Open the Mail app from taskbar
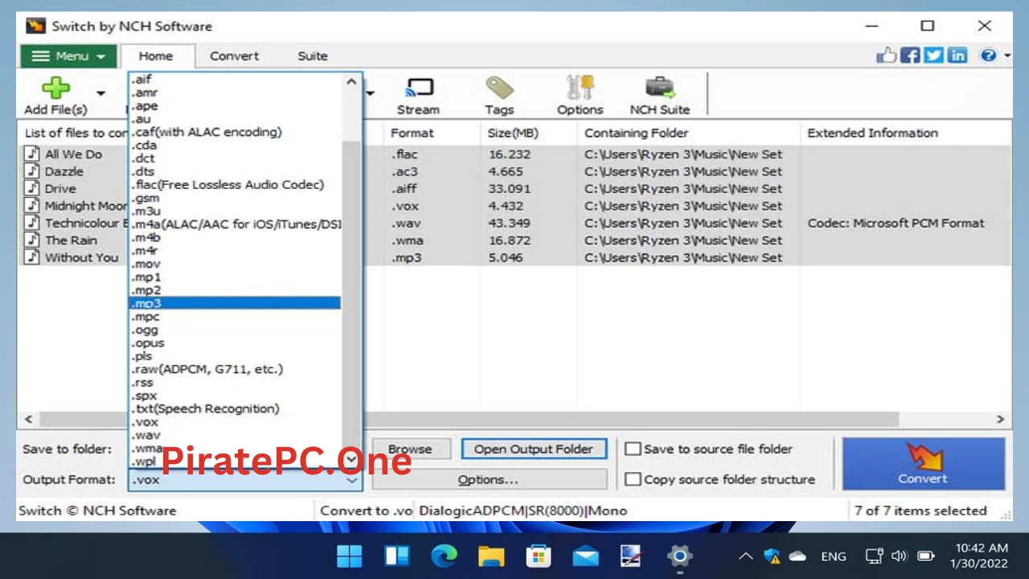1029x579 pixels. pos(585,556)
